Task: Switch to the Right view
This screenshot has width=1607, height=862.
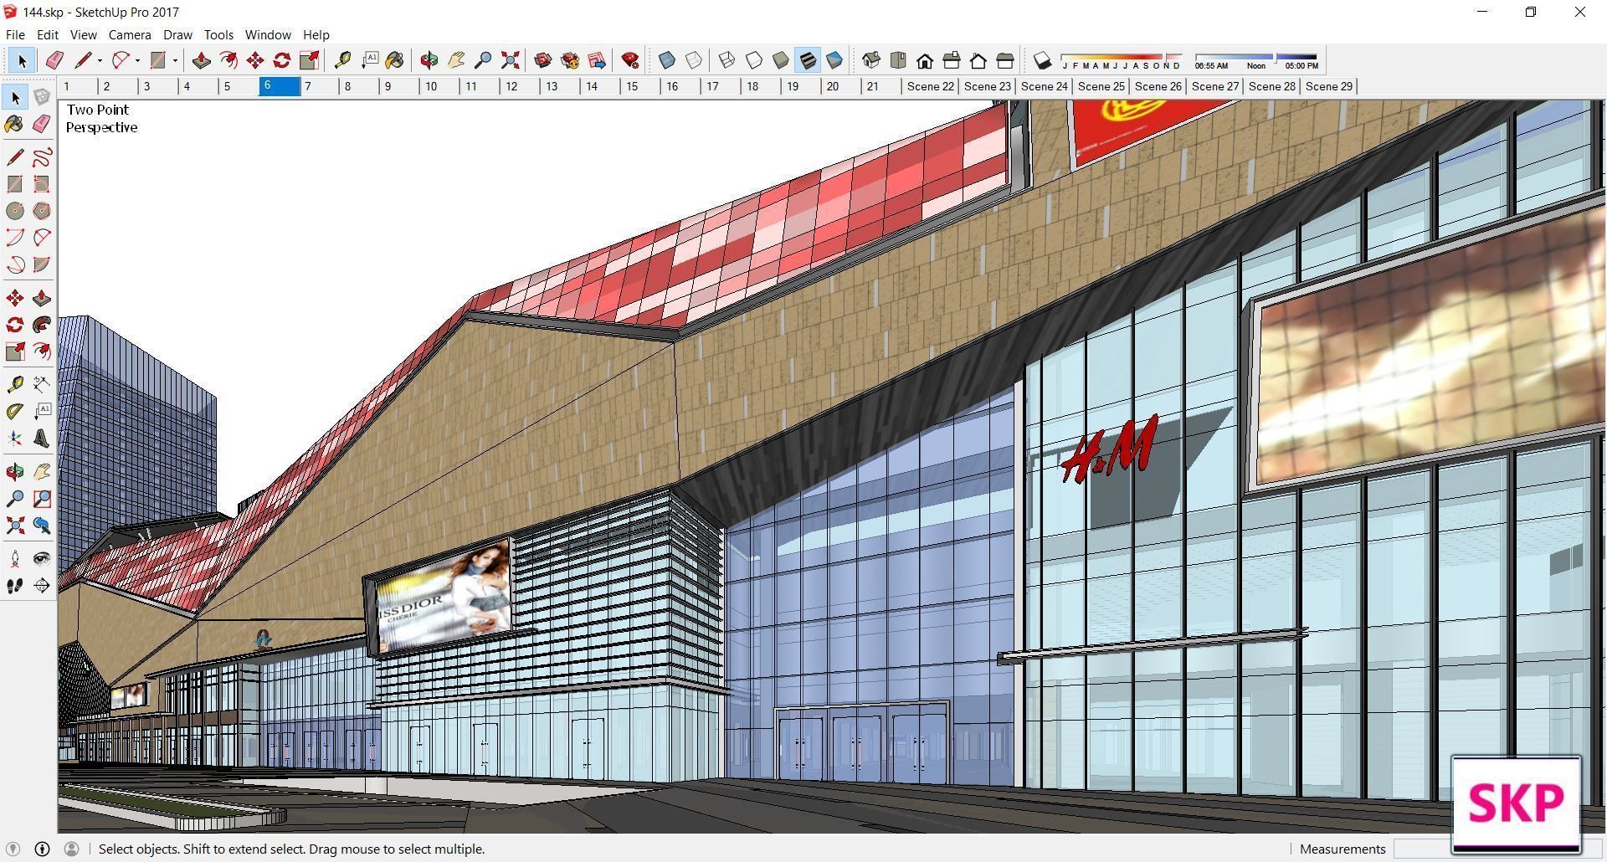Action: coord(952,60)
